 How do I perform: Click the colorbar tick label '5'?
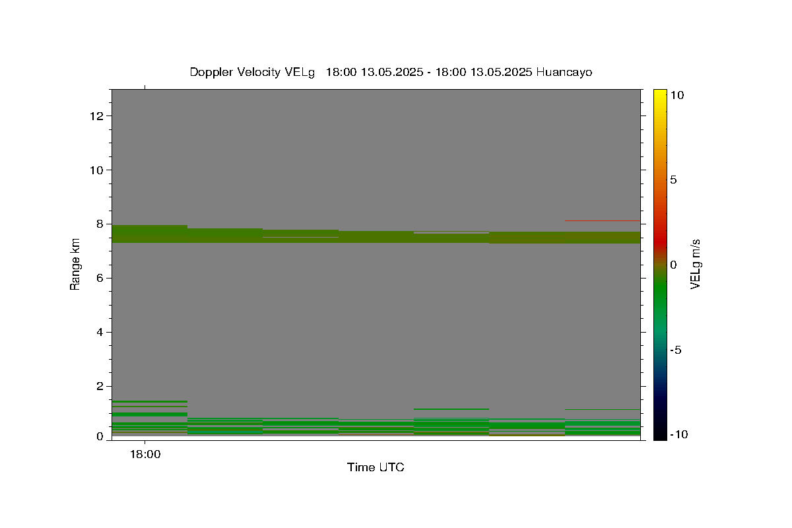673,180
